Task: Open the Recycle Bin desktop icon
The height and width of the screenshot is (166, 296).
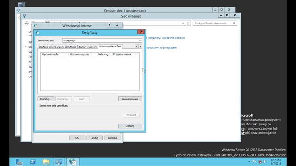Action: (22, 4)
